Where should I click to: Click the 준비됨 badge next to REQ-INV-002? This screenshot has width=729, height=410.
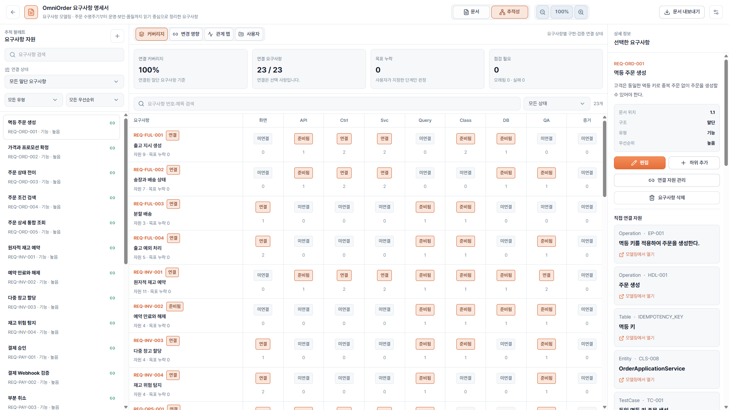tap(175, 306)
